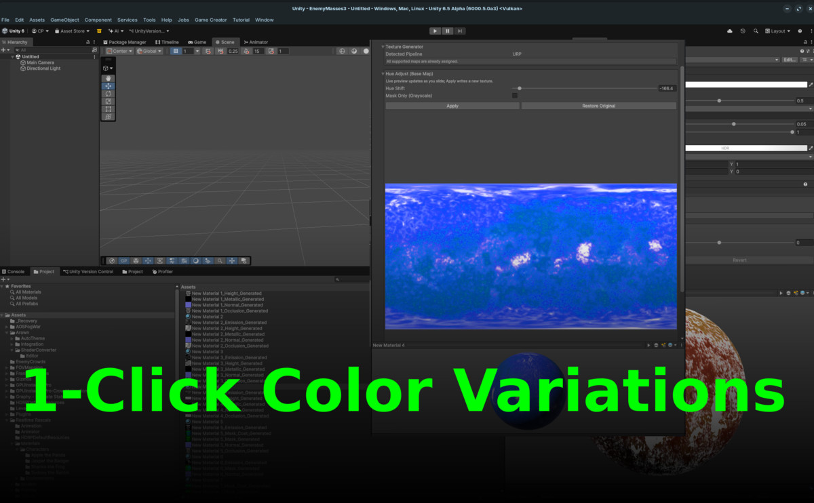The width and height of the screenshot is (814, 503).
Task: Click the search icon in Scene bottom overlay toolbar
Action: pos(220,260)
